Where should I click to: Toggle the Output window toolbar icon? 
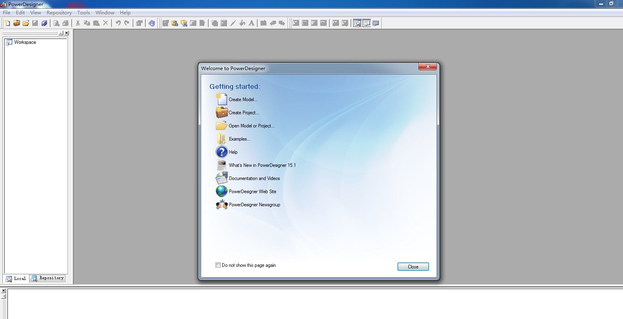click(366, 23)
